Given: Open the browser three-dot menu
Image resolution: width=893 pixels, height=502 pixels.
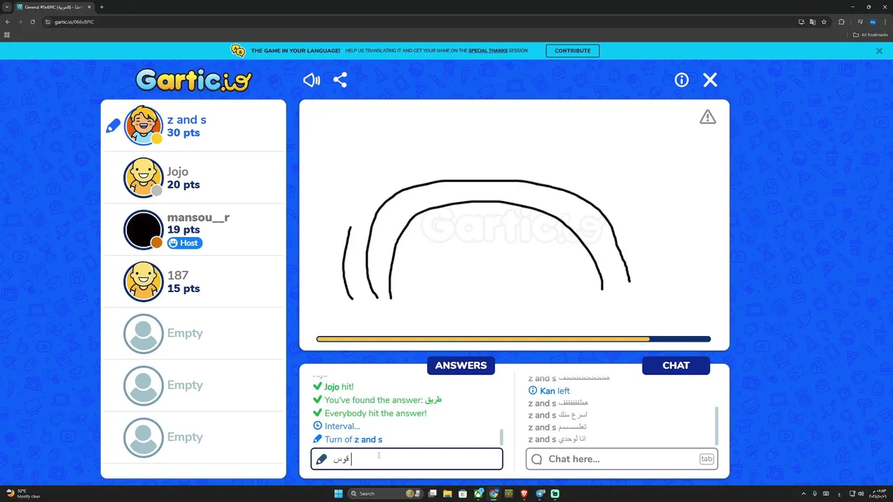Looking at the screenshot, I should (885, 22).
